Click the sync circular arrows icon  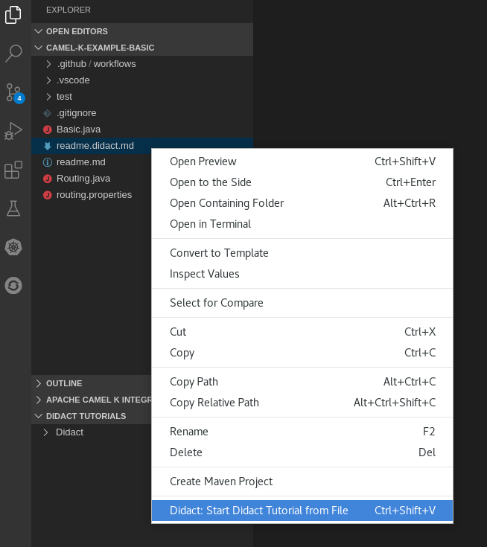13,285
